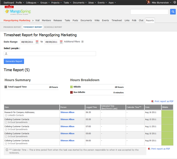The width and height of the screenshot is (177, 159).
Task: Open the Projects dropdown menu
Action: (56, 3)
